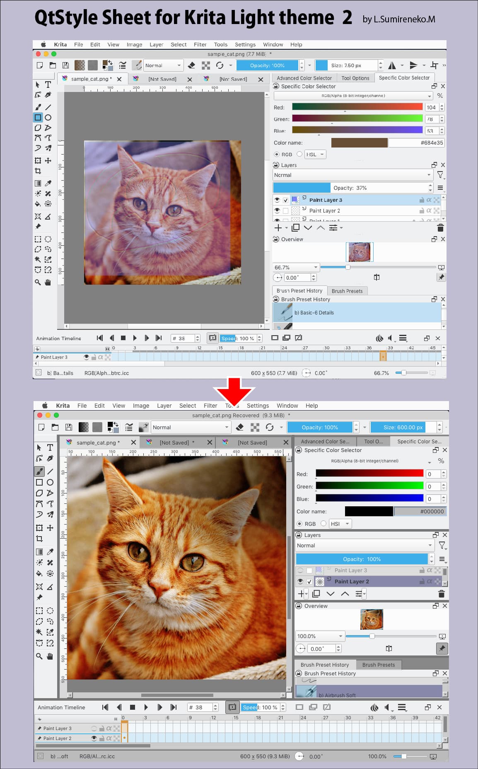
Task: Duplicate layer icon in bottom Layers panel
Action: (x=316, y=594)
